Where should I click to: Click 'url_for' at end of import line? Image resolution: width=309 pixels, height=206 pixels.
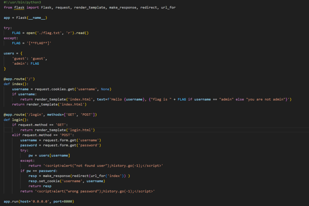[x=168, y=8]
